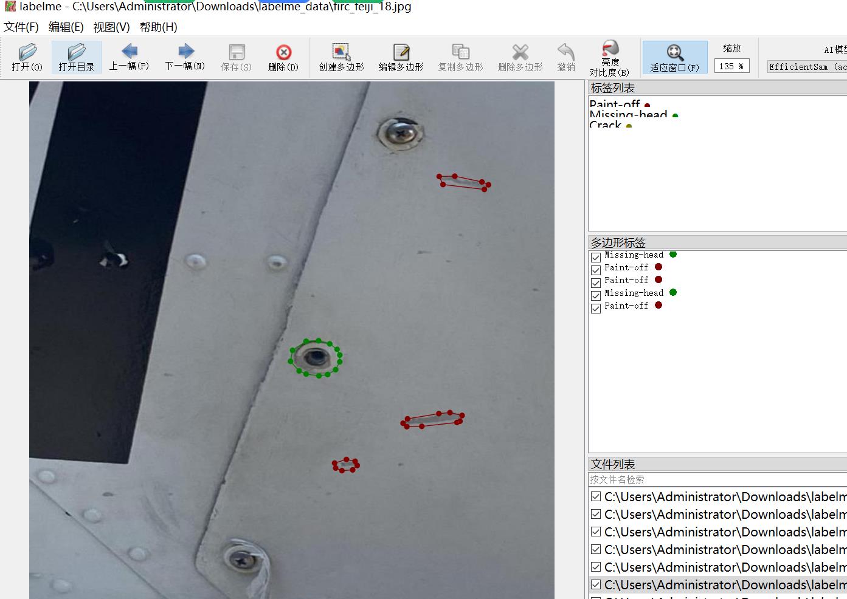
Task: Click the file name search field
Action: click(717, 479)
